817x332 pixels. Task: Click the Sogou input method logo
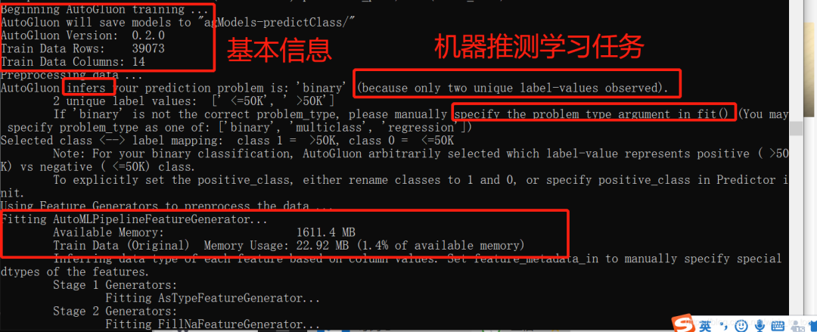tap(684, 323)
